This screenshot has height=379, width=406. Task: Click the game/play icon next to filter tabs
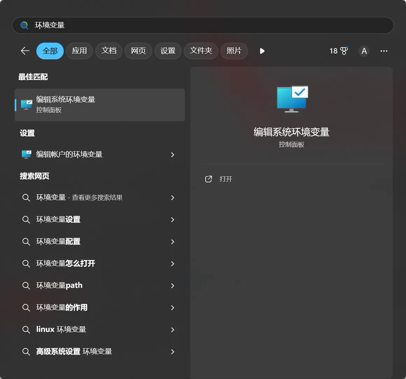point(262,51)
